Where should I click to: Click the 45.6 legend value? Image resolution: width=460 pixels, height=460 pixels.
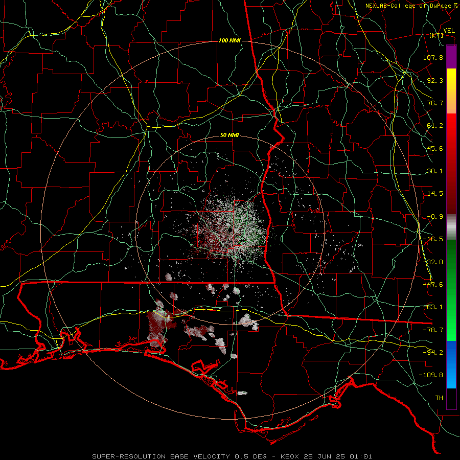point(435,148)
